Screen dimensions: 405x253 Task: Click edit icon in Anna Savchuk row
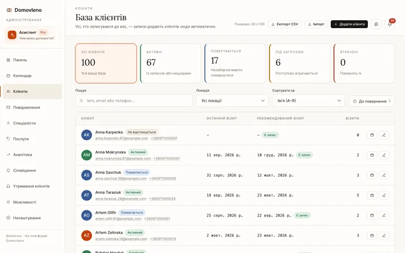coord(384,175)
